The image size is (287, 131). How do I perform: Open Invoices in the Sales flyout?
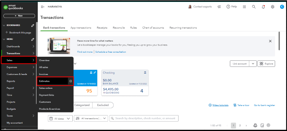click(44, 74)
